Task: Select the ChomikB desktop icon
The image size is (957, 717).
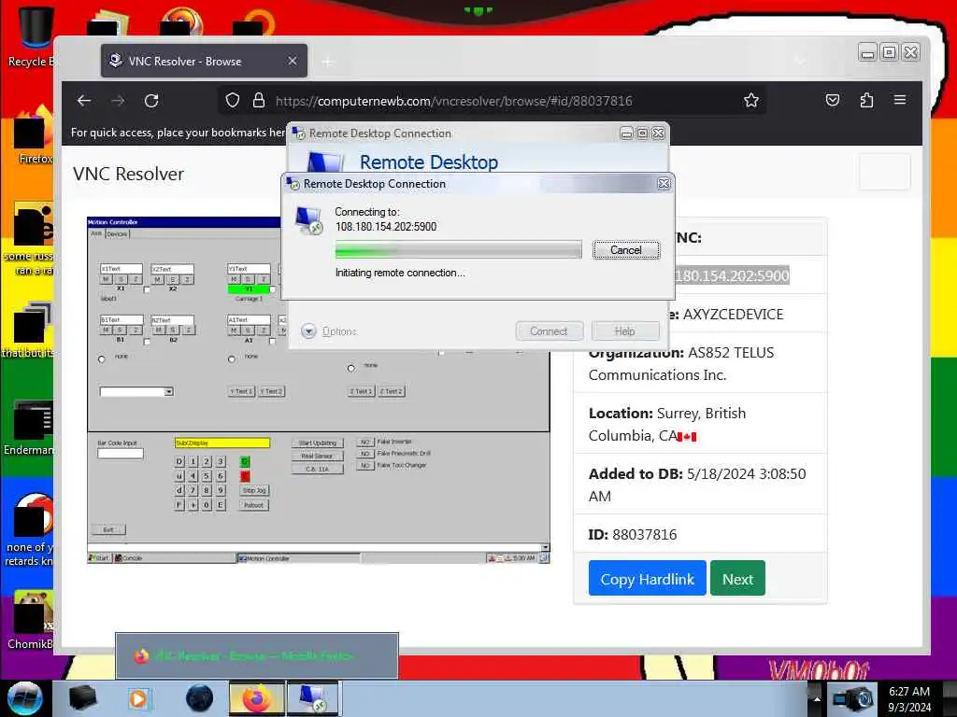Action: coord(31,620)
